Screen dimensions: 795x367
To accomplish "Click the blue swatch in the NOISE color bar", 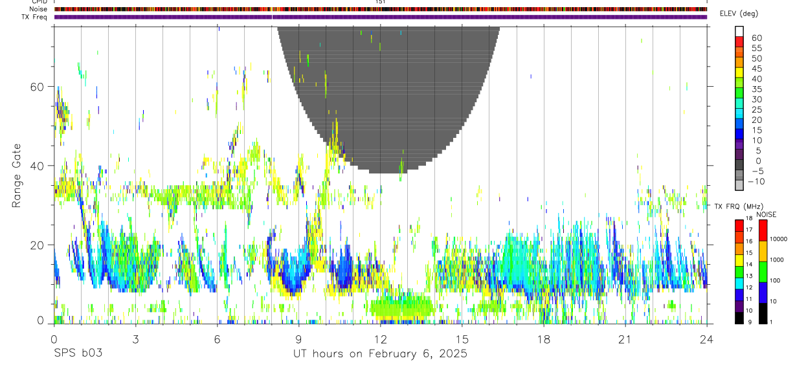I will [x=763, y=293].
